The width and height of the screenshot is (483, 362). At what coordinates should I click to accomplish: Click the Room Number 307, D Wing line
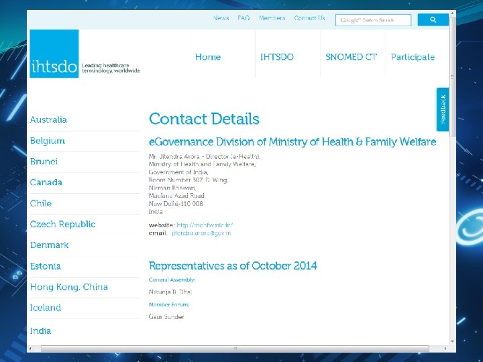[x=188, y=180]
